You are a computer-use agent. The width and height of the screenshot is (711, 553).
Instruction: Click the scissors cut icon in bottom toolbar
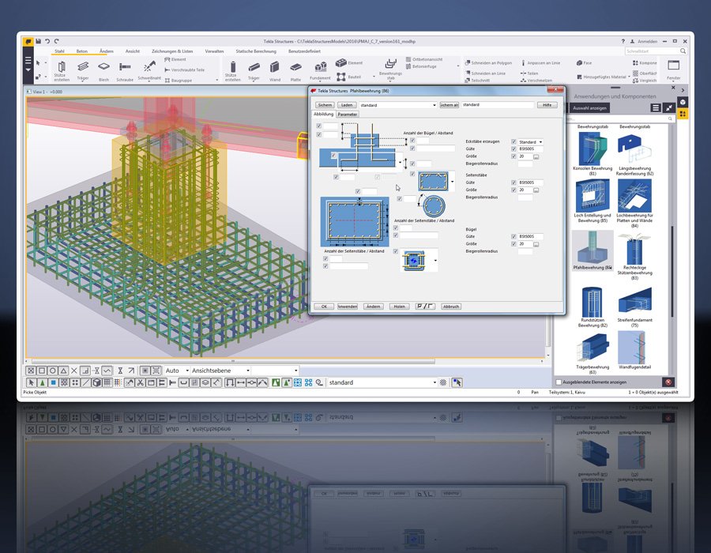[x=140, y=382]
